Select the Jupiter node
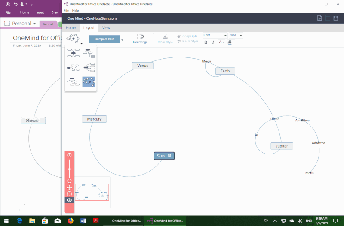The width and height of the screenshot is (344, 226). pyautogui.click(x=282, y=146)
